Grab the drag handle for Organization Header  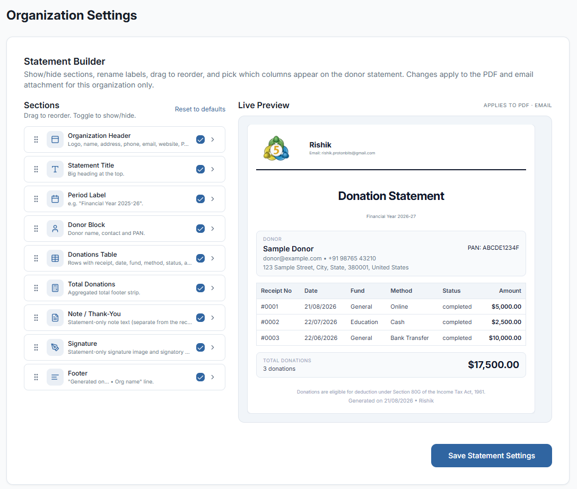pos(36,139)
